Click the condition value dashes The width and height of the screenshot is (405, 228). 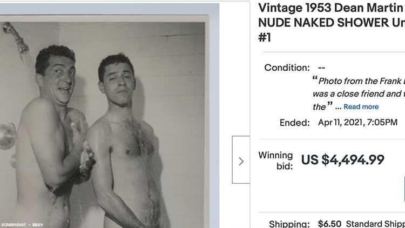point(321,68)
